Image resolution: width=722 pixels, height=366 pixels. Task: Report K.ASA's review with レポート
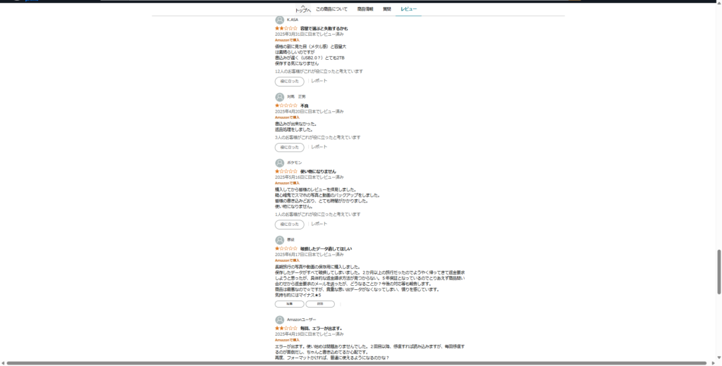319,81
